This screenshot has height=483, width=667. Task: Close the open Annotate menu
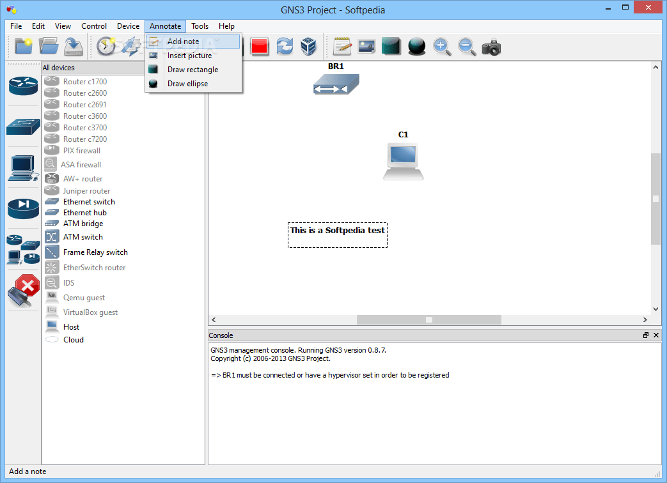(166, 26)
